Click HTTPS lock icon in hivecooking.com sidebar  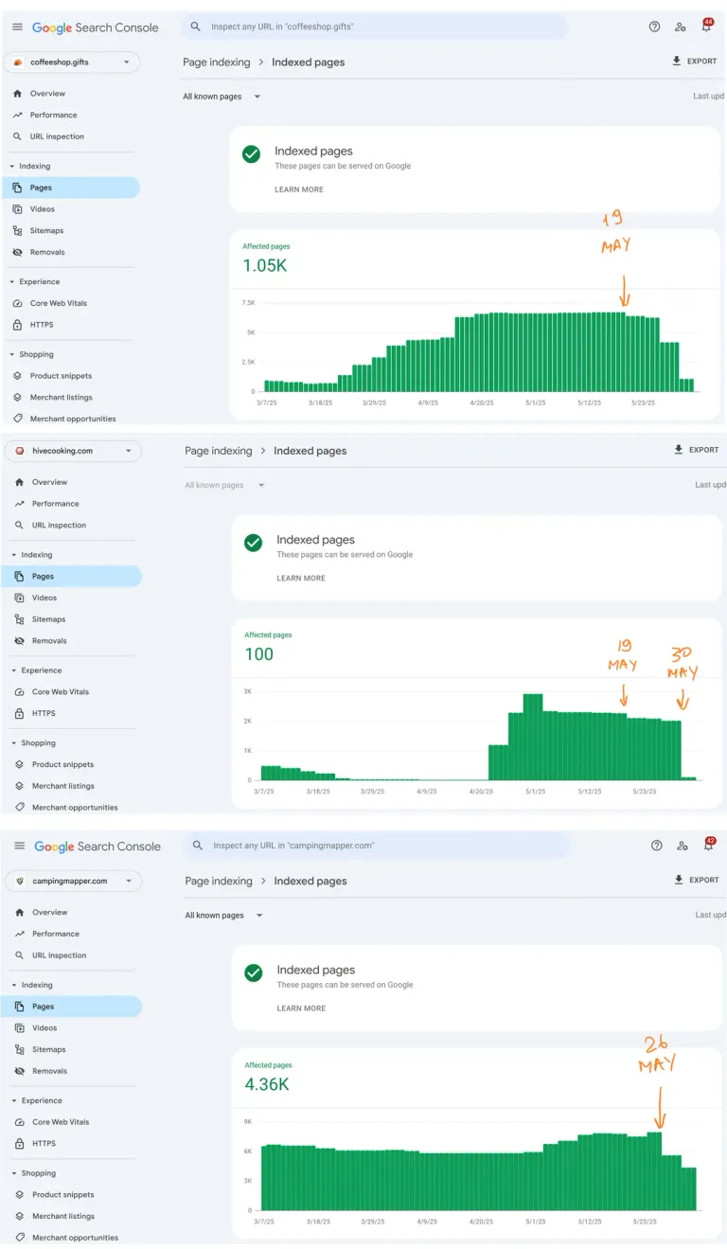[x=20, y=713]
